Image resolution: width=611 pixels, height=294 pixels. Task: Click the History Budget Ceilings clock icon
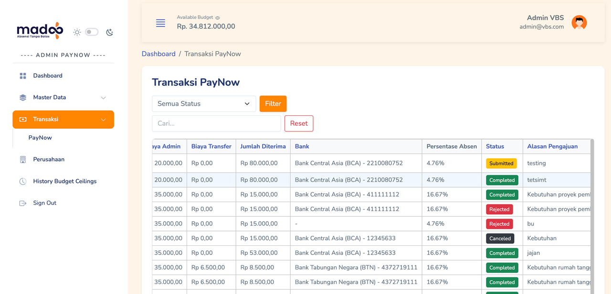pos(23,182)
